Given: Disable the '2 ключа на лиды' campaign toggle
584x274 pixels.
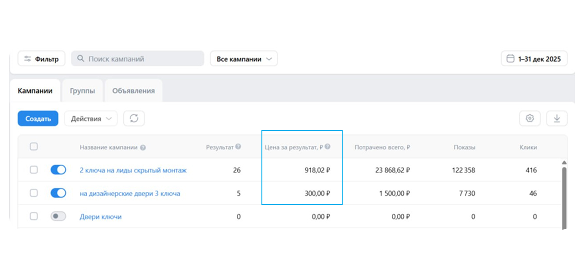Looking at the screenshot, I should tap(58, 170).
